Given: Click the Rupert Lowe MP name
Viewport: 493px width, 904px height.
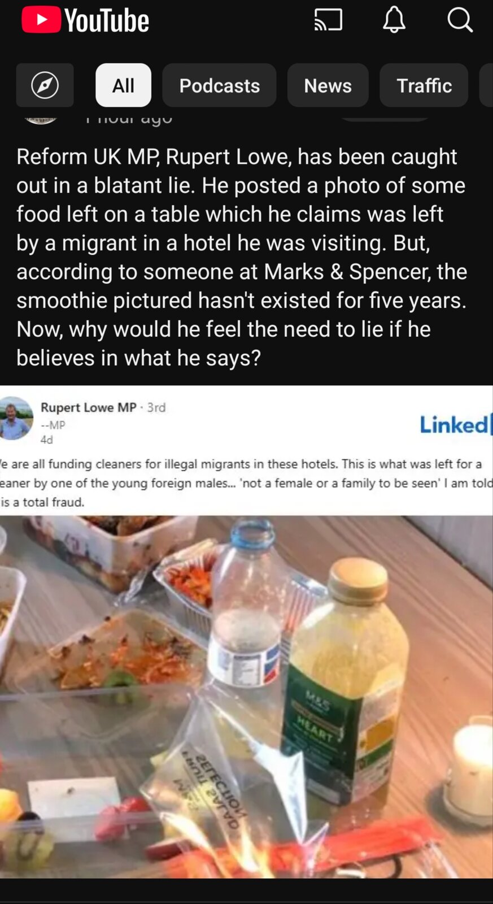Looking at the screenshot, I should point(89,407).
